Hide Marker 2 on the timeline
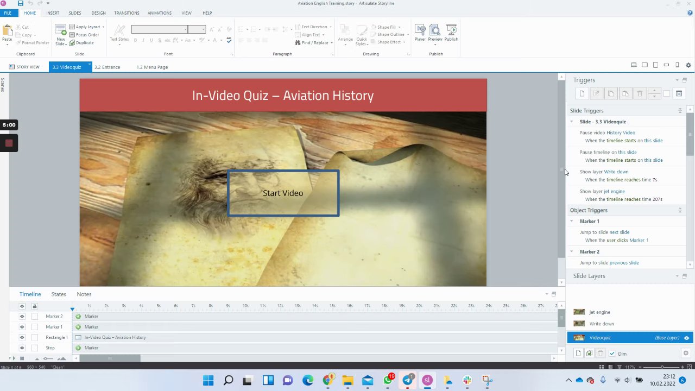Viewport: 695px width, 391px height. (x=22, y=316)
